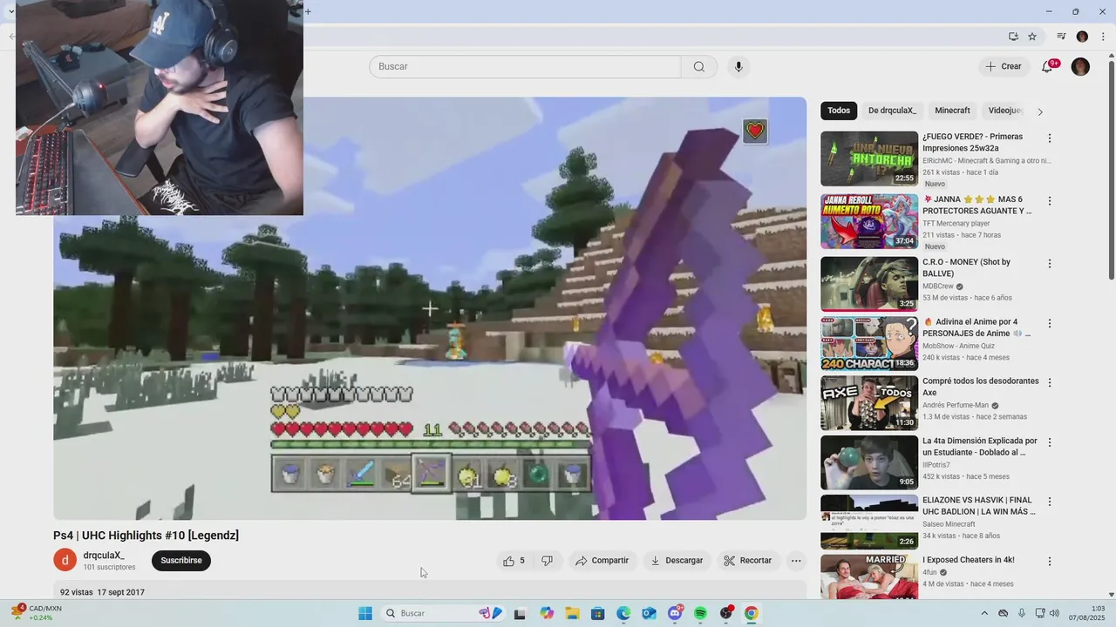Image resolution: width=1116 pixels, height=627 pixels.
Task: Open options menu for Adivina el Anime video
Action: [1050, 323]
